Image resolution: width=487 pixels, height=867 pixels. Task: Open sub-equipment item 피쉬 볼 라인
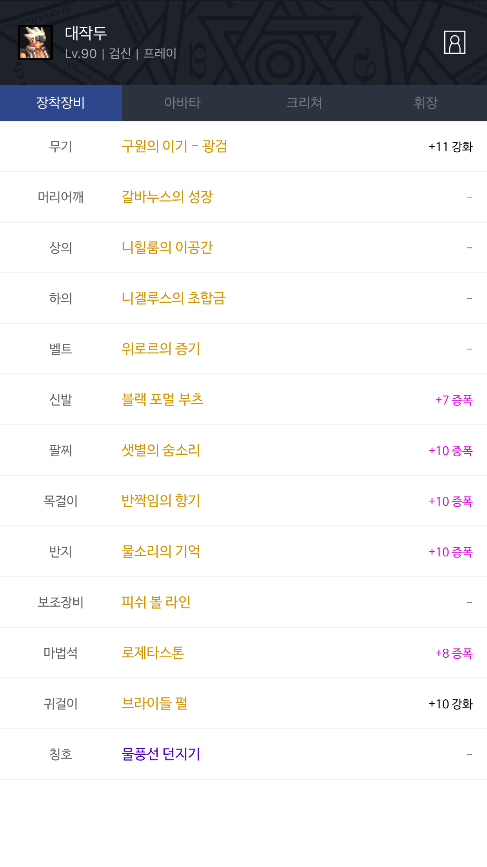point(156,602)
